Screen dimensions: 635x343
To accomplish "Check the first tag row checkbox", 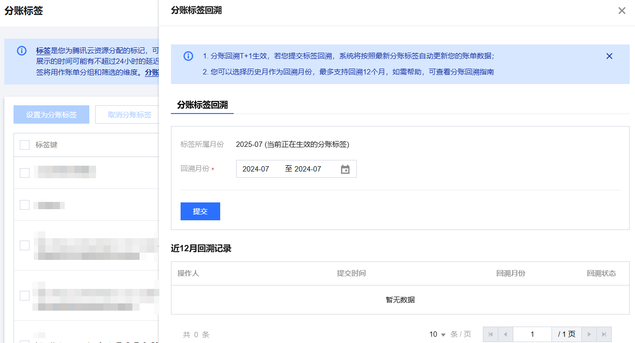I will coord(25,172).
